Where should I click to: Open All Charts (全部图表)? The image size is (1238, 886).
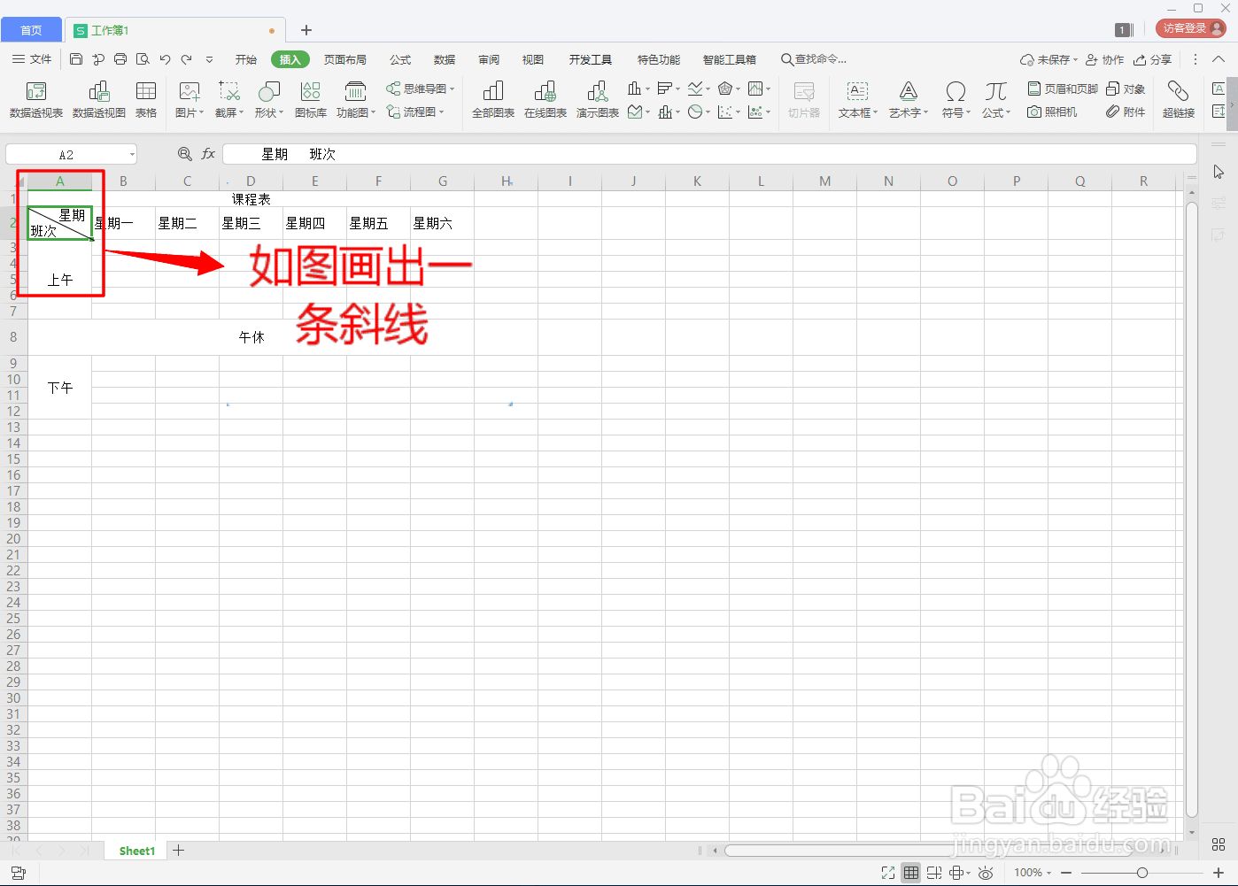[493, 100]
